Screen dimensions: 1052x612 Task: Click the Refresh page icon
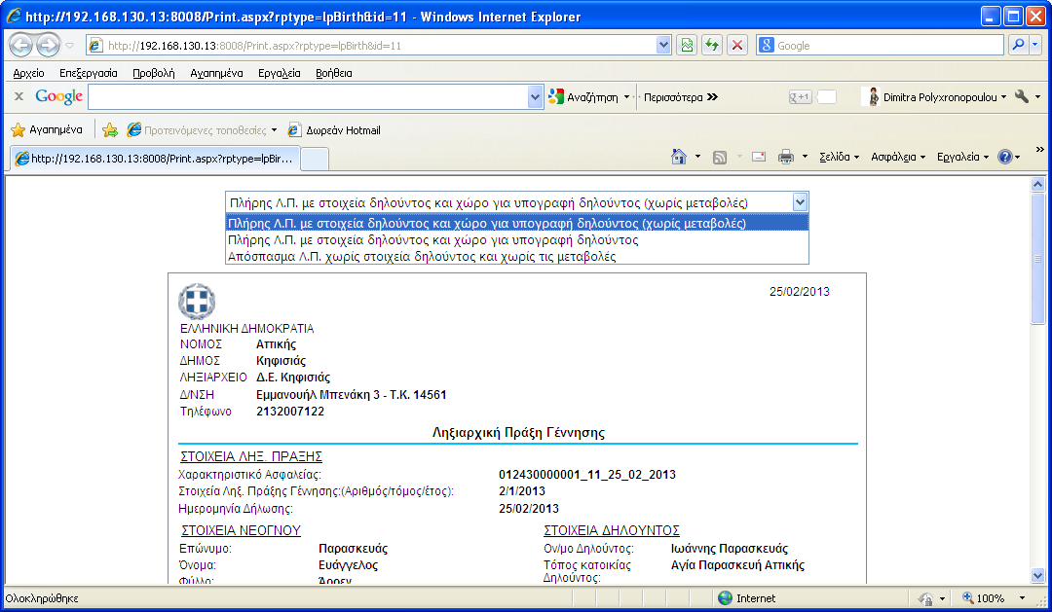[x=712, y=46]
